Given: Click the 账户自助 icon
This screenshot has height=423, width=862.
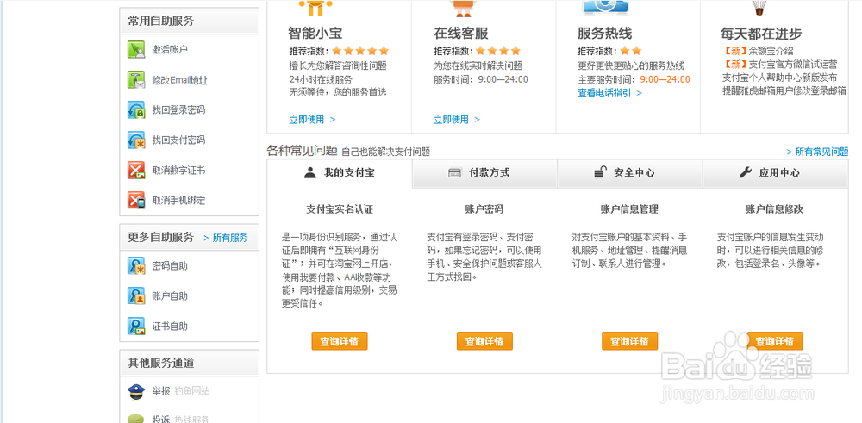Looking at the screenshot, I should [136, 296].
